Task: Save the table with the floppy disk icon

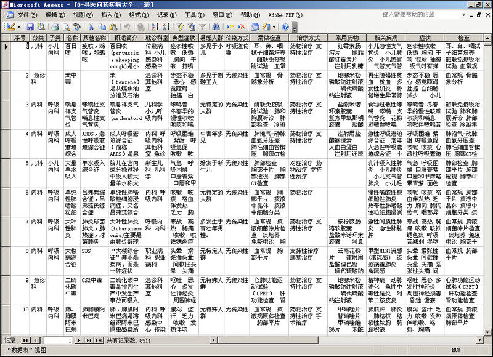Action: [30, 27]
